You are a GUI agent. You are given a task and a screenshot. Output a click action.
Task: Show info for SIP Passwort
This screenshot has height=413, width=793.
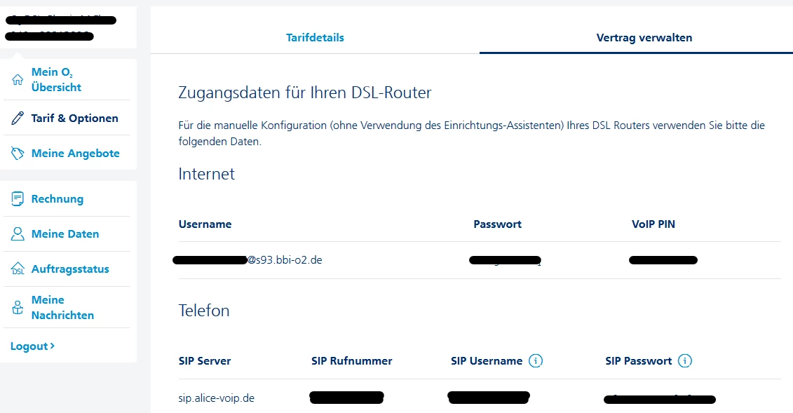click(685, 361)
